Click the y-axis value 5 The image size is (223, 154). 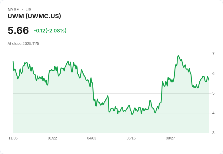coord(213,93)
